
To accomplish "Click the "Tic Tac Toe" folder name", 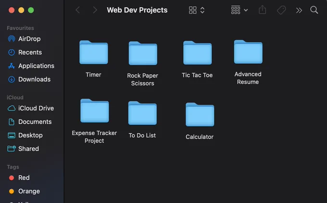I will pyautogui.click(x=197, y=75).
